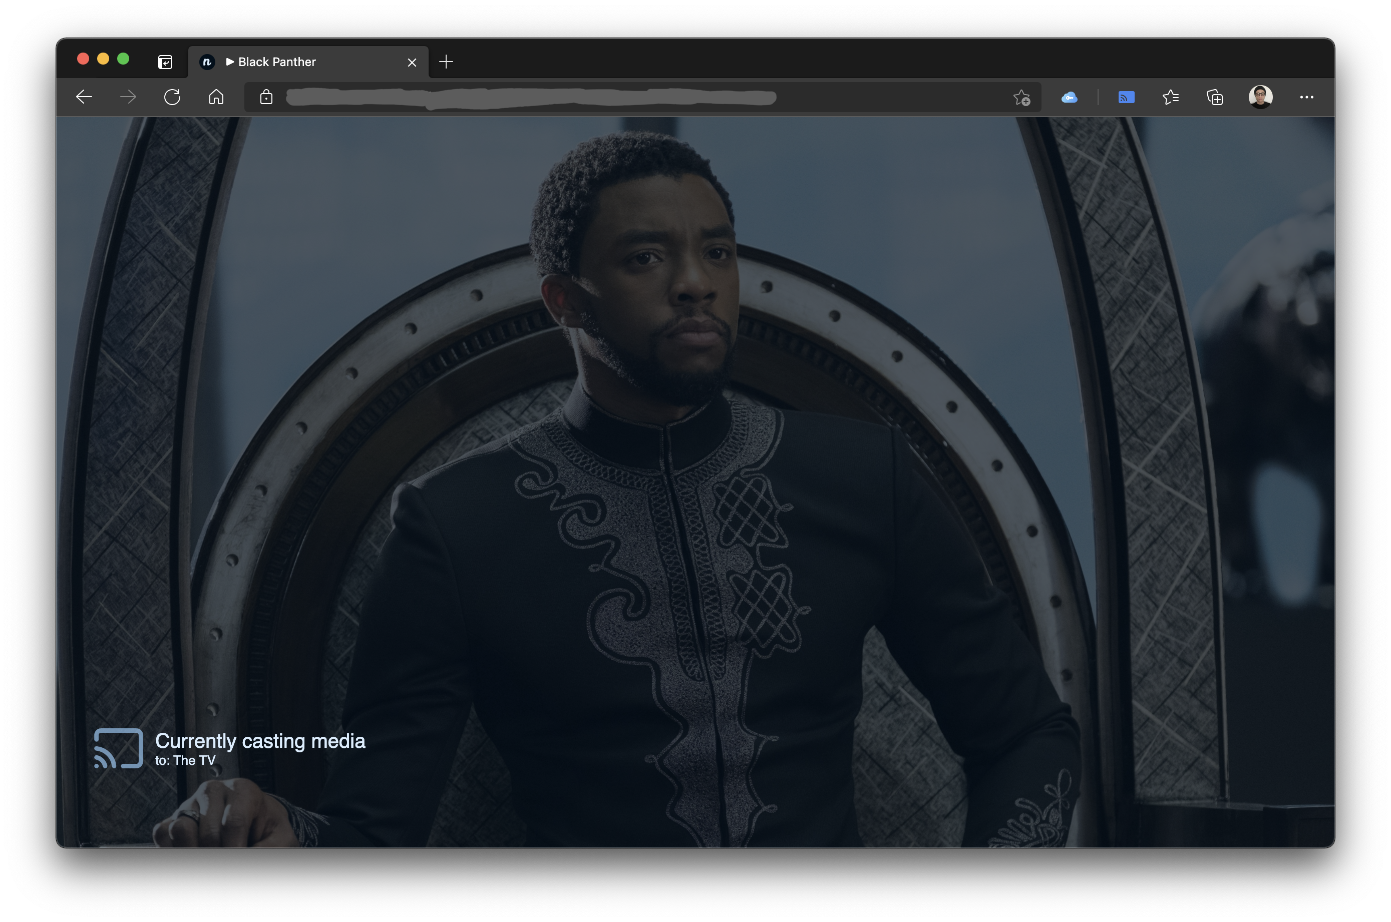
Task: Open the profile avatar menu
Action: pyautogui.click(x=1260, y=97)
